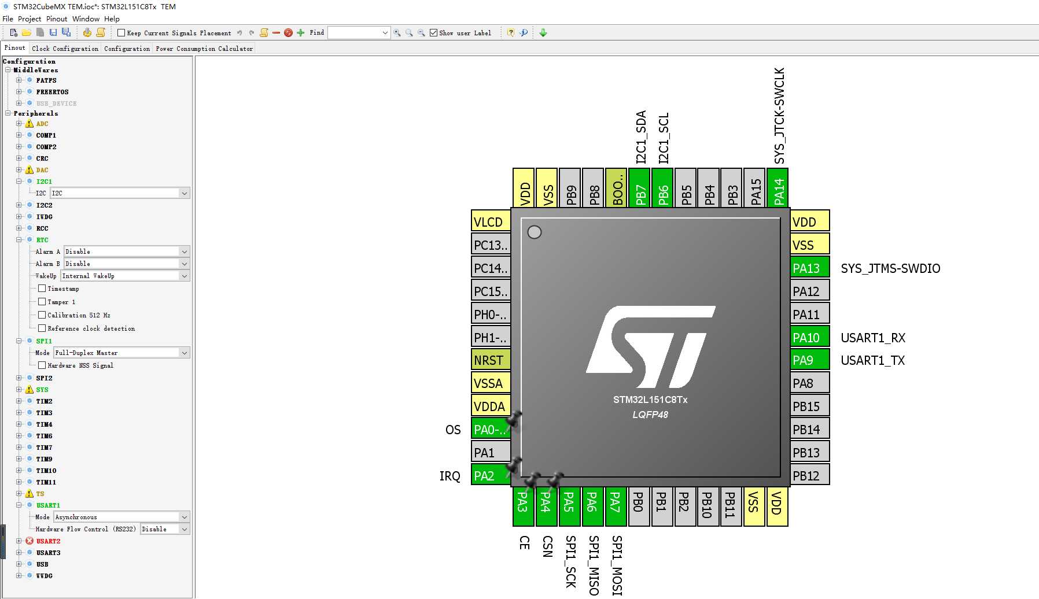This screenshot has height=599, width=1039.
Task: Open the Find combo box dropdown arrow
Action: click(385, 33)
